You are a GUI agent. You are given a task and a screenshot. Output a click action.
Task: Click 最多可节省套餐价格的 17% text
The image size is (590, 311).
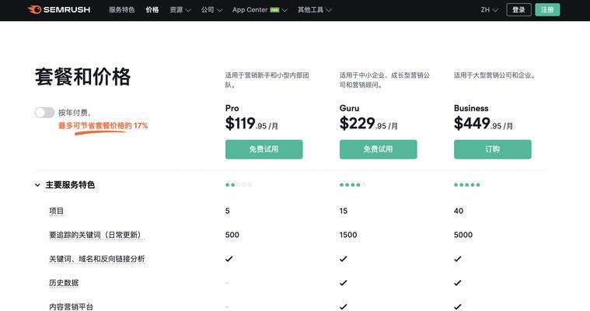click(x=103, y=126)
